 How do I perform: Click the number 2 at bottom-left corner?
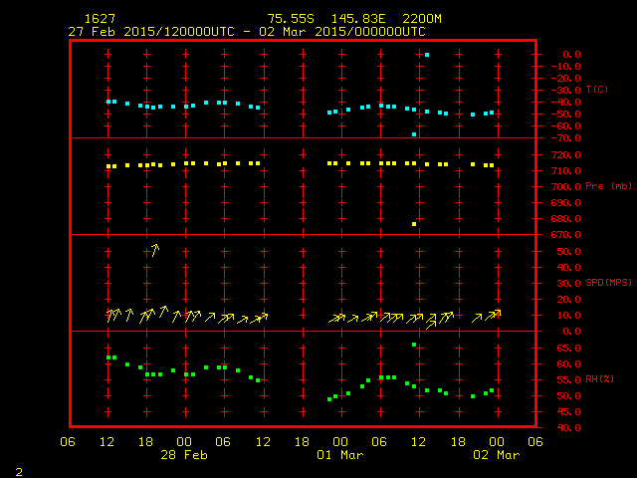click(x=18, y=469)
